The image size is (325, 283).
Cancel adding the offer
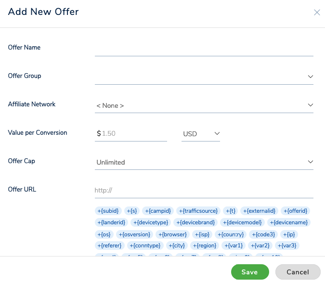point(298,272)
